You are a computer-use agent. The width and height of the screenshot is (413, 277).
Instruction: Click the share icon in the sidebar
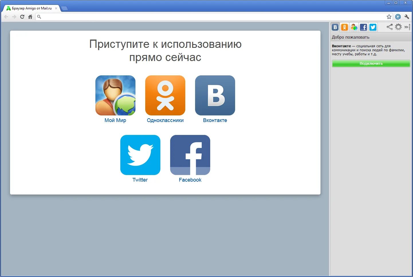pos(390,27)
